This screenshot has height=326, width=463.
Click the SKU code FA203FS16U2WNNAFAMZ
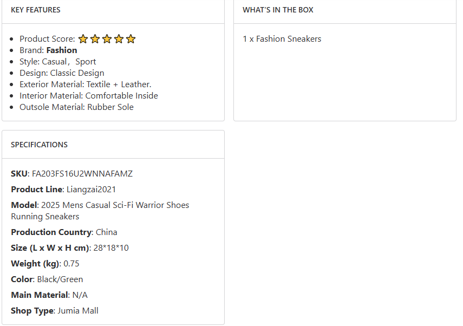(x=82, y=174)
